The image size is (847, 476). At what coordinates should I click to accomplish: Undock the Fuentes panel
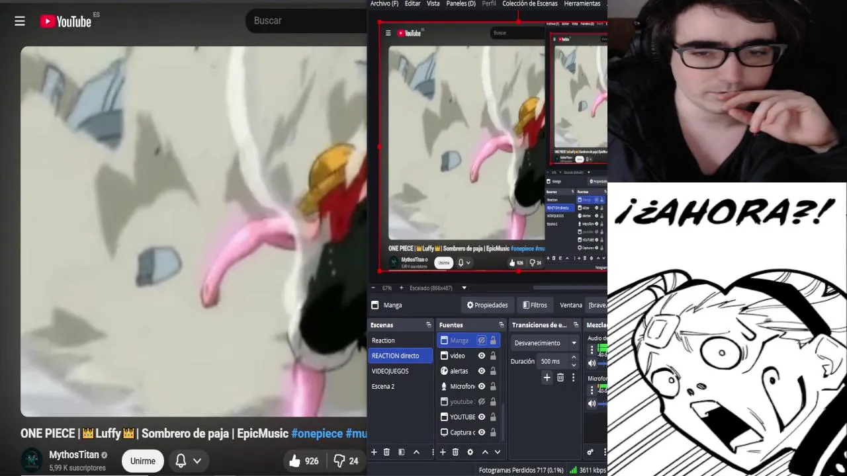point(502,325)
